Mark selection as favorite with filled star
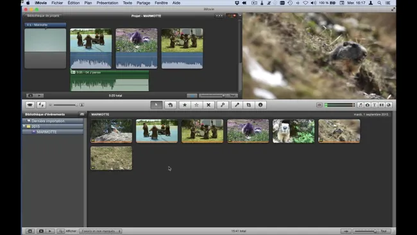This screenshot has width=417, height=235. pyautogui.click(x=185, y=105)
